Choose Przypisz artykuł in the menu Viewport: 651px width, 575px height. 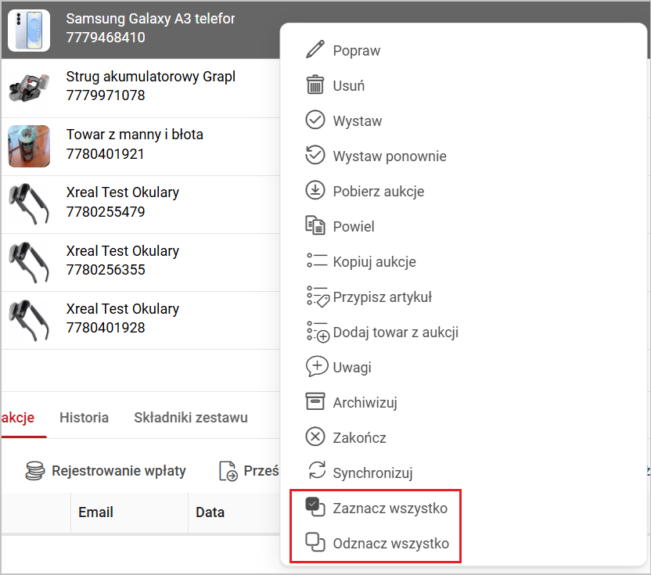click(x=382, y=297)
